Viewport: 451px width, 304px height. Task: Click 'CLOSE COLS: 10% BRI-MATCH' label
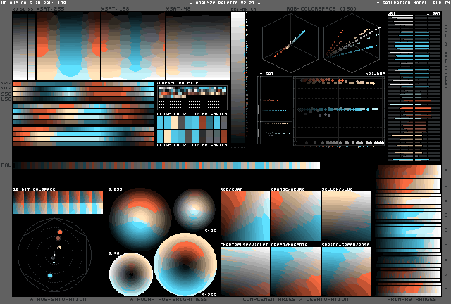192,114
